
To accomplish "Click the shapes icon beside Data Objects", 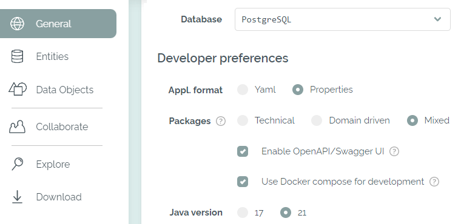I will (18, 89).
